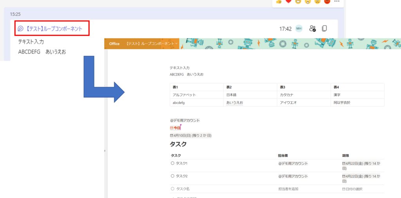
Task: Mark タスク1 as complete
Action: click(172, 163)
